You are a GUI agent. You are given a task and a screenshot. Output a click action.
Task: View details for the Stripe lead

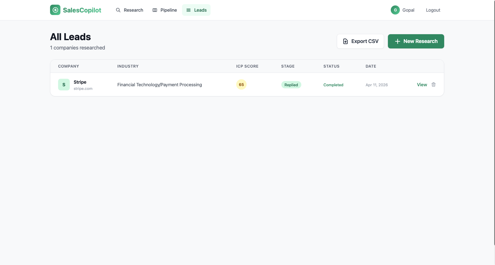click(x=422, y=84)
